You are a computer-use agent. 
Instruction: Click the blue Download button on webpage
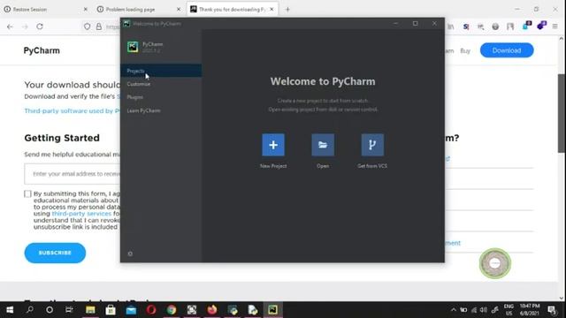click(x=507, y=50)
